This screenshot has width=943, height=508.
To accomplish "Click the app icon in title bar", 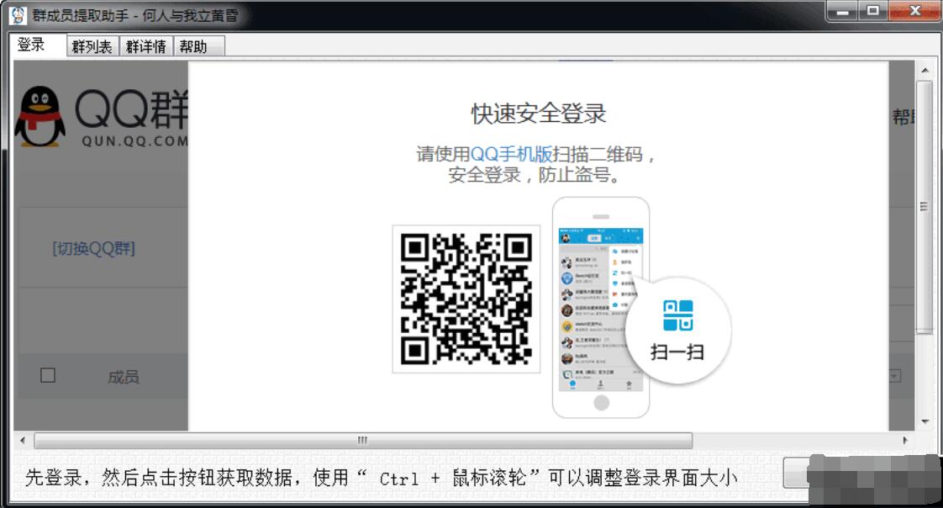I will coord(18,15).
